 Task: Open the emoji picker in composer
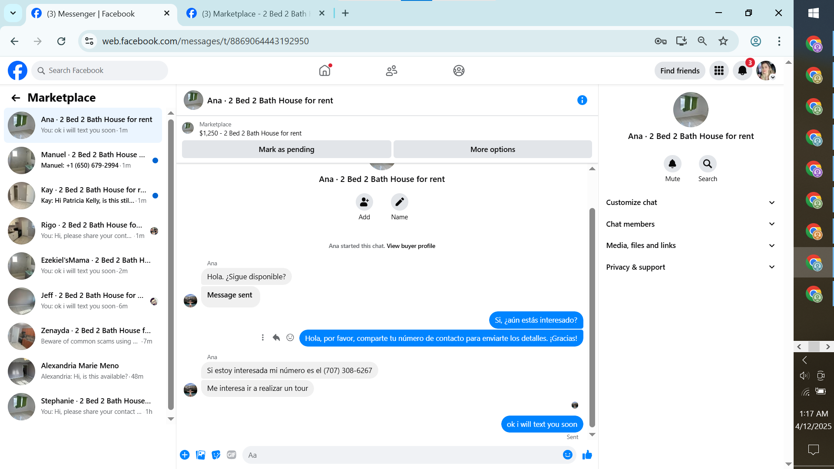[x=567, y=455]
